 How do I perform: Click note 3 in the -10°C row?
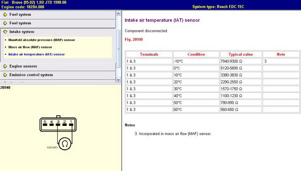(x=266, y=61)
